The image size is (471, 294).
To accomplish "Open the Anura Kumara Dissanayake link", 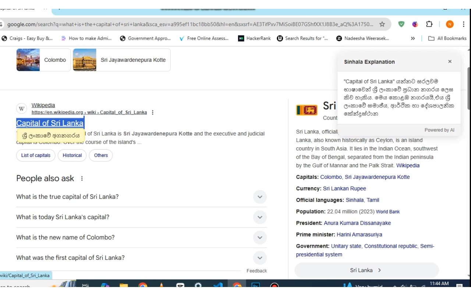I will [x=357, y=223].
